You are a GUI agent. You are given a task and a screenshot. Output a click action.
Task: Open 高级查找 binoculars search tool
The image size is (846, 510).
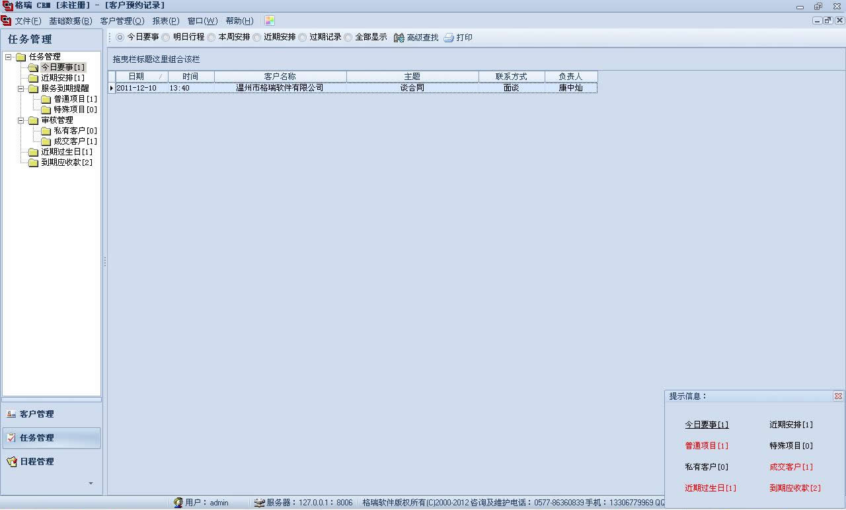(x=399, y=38)
